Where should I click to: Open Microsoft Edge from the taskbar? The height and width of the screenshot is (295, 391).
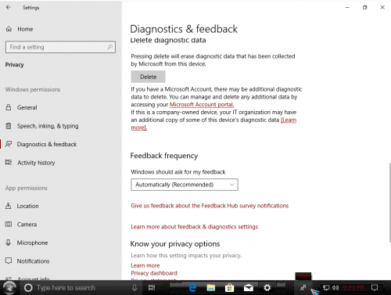point(192,288)
